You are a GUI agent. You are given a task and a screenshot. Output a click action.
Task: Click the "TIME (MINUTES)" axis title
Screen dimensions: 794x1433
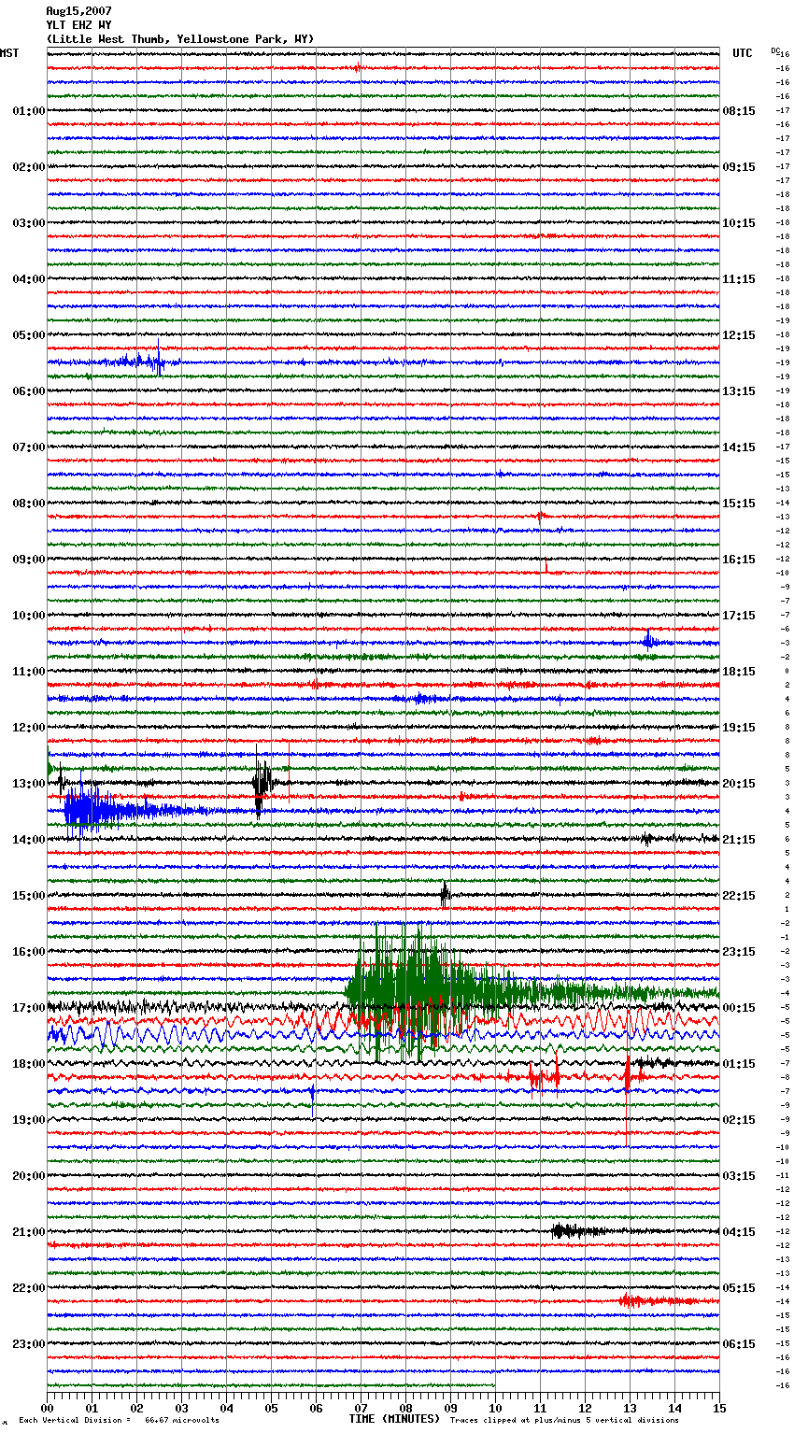coord(394,1419)
